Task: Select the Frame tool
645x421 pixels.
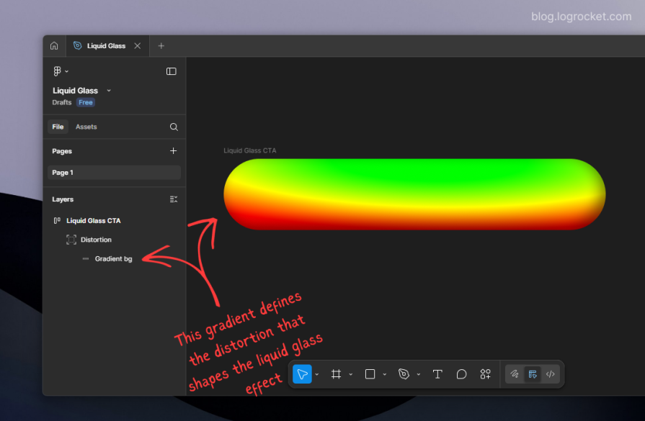Action: coord(336,374)
